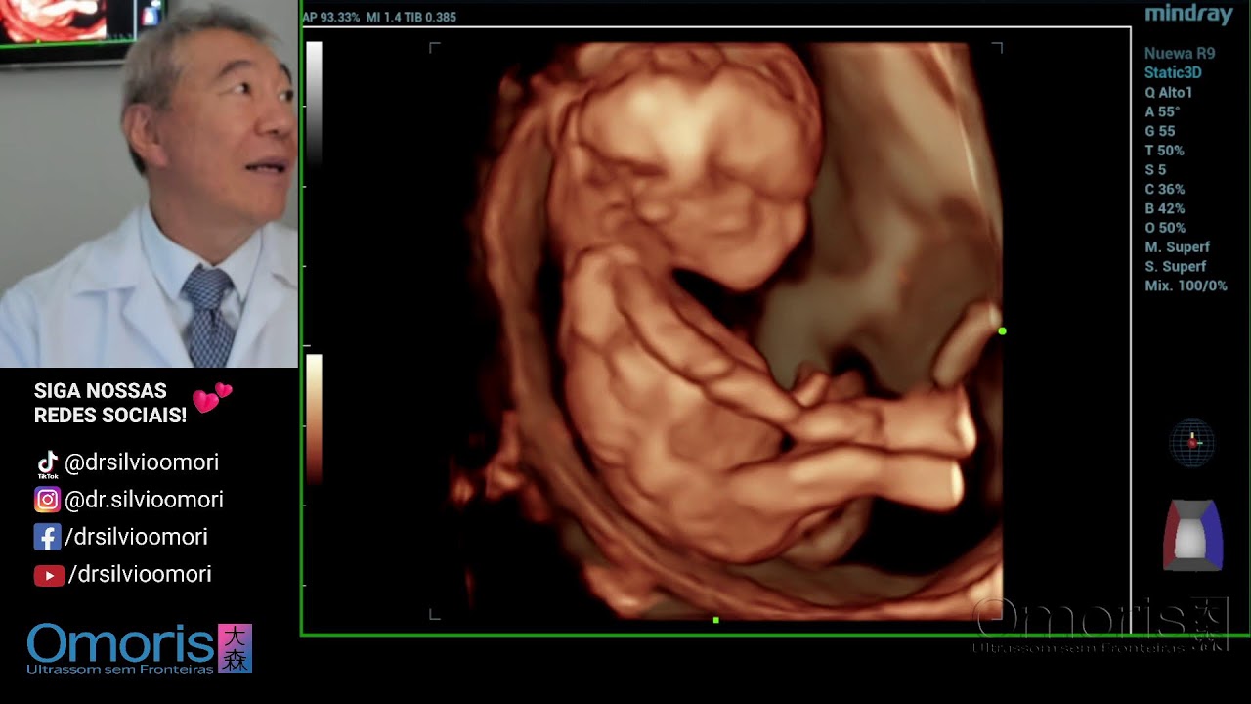The height and width of the screenshot is (704, 1251).
Task: Click the 'Mix. 100/0%' parameter
Action: pos(1186,286)
